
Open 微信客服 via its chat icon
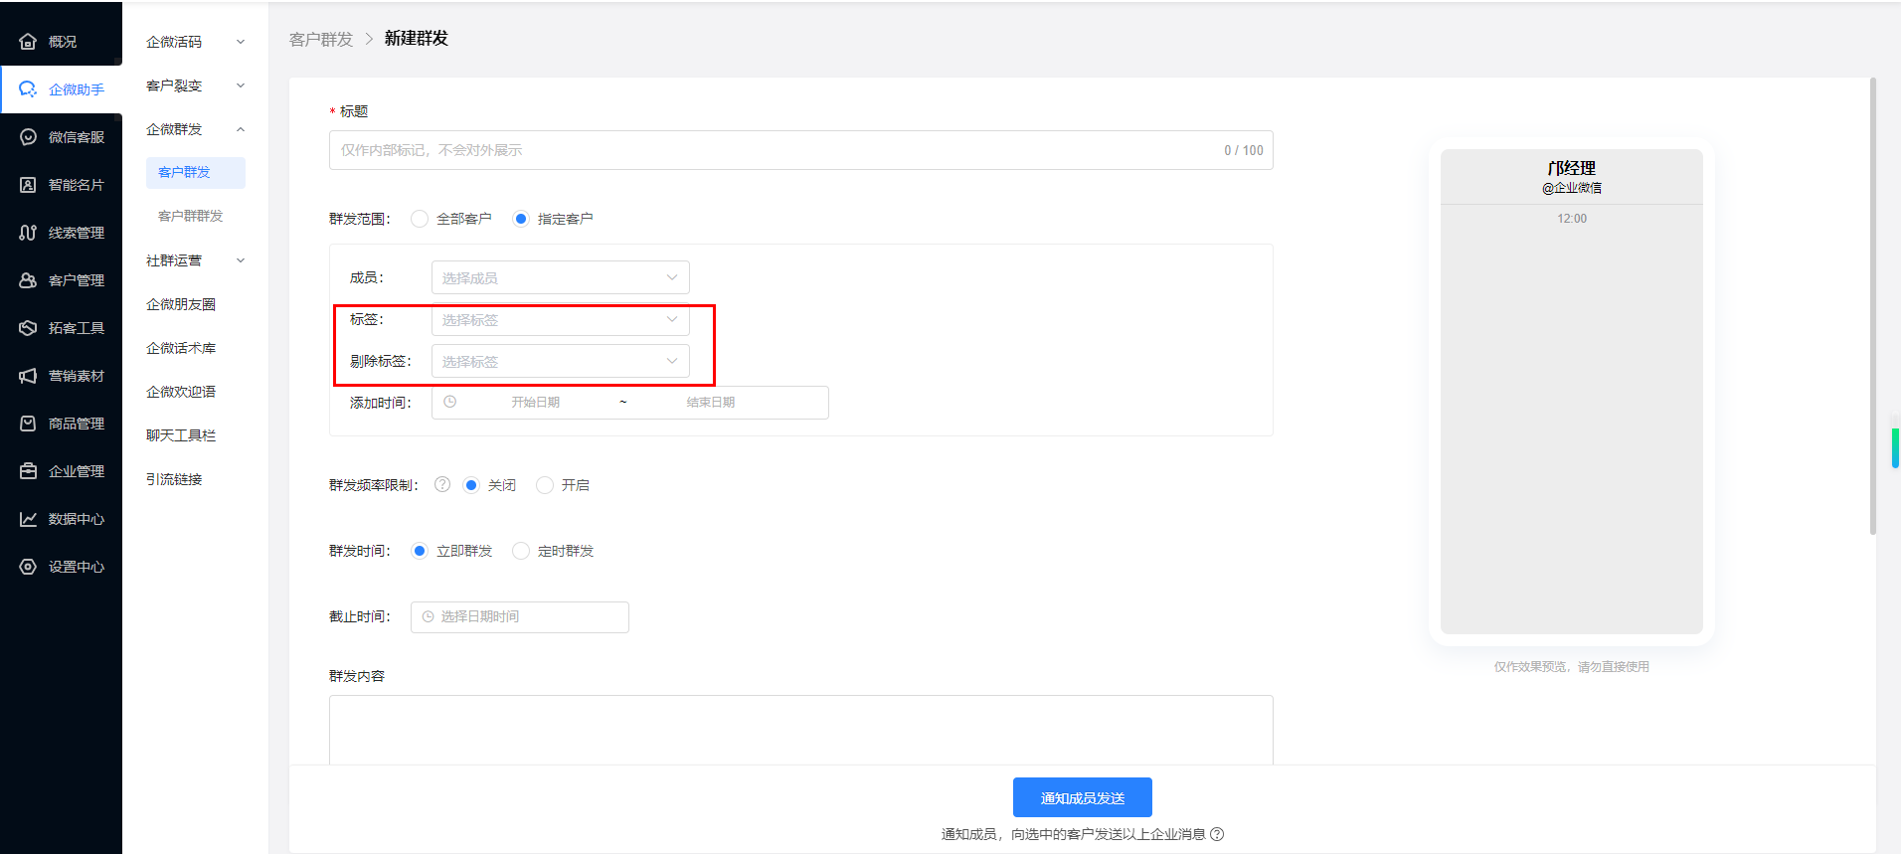(28, 137)
